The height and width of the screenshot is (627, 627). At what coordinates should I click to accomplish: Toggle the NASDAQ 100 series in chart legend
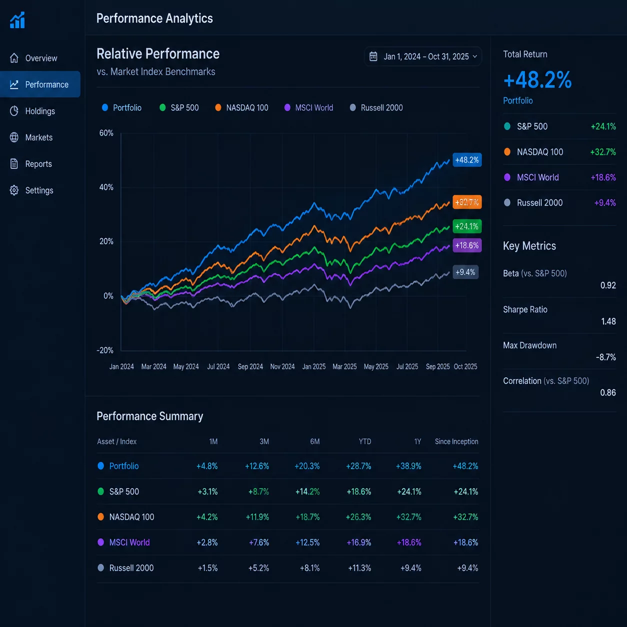pos(241,107)
